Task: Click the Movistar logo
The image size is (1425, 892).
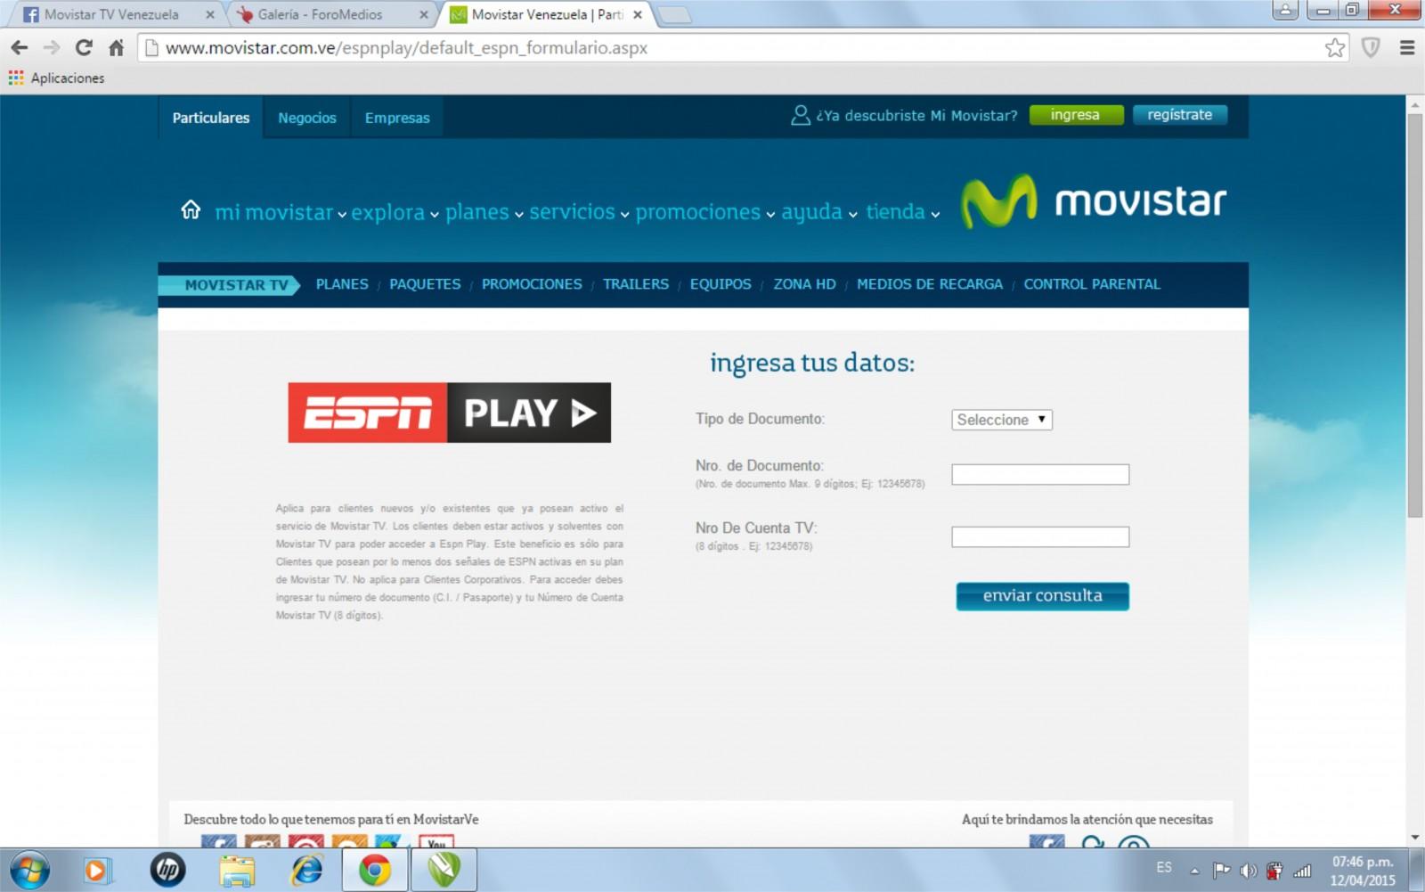Action: 1094,201
